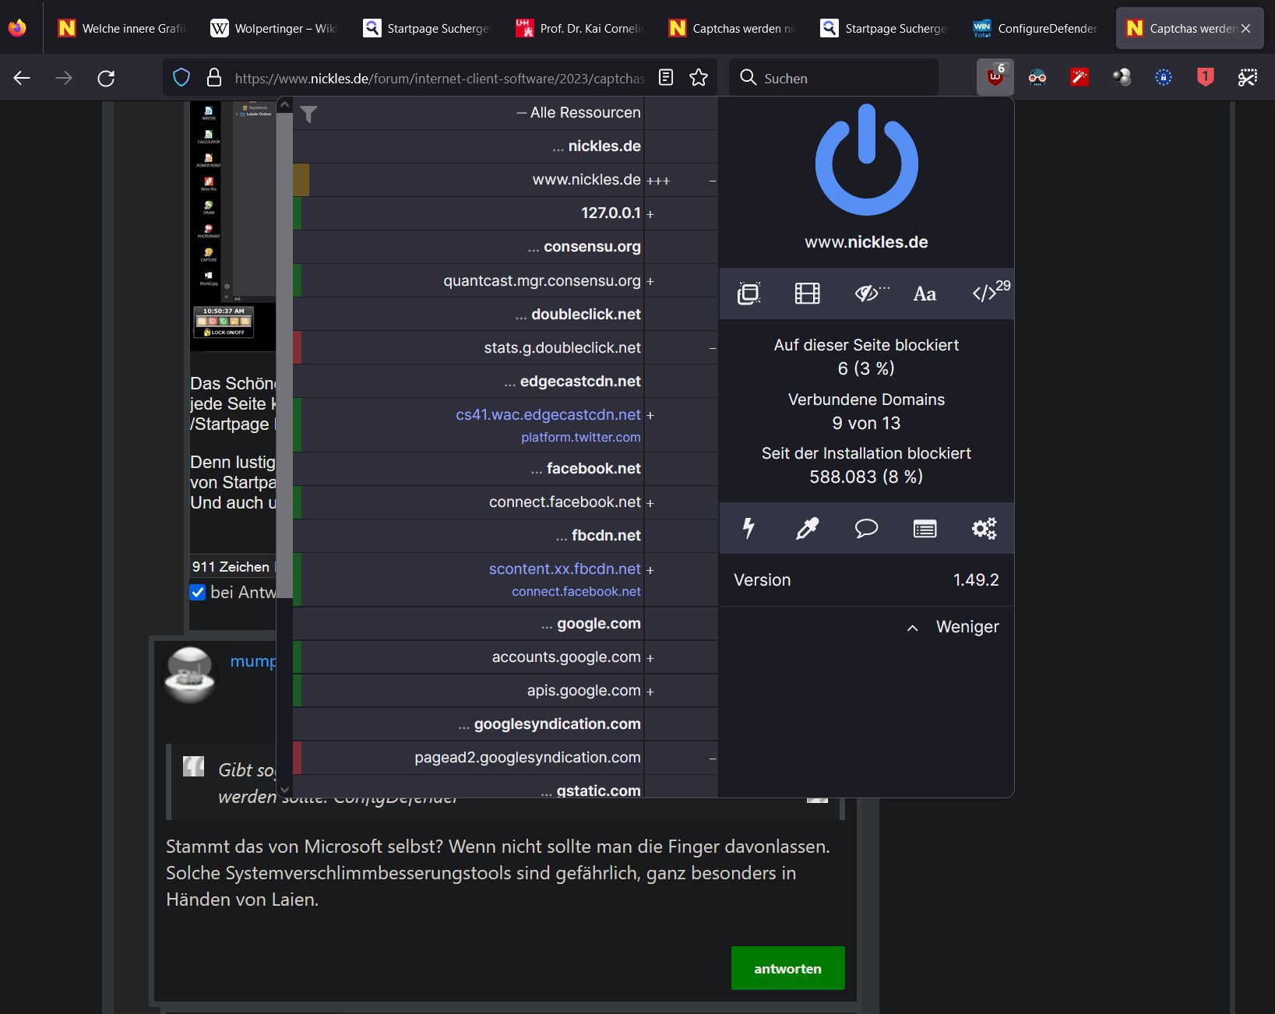
Task: Click the filter funnel icon
Action: click(x=308, y=114)
